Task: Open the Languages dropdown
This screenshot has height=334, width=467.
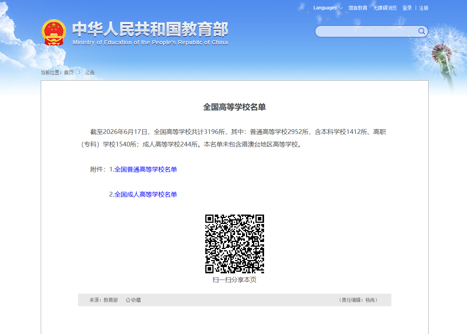Action: (328, 8)
